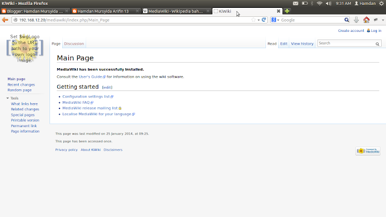This screenshot has width=386, height=217.
Task: Bookmark this page with the star icon
Action: point(253,20)
